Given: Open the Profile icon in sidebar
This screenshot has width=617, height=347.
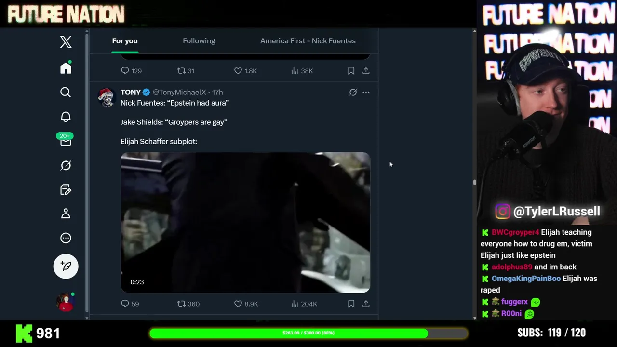Looking at the screenshot, I should [x=66, y=214].
